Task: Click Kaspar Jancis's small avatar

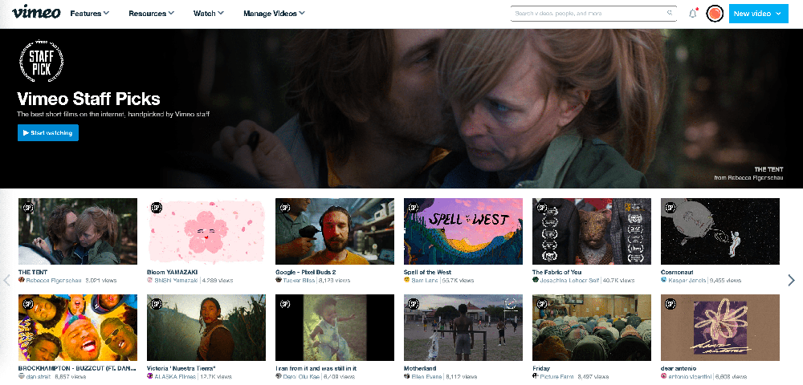Action: click(x=664, y=280)
